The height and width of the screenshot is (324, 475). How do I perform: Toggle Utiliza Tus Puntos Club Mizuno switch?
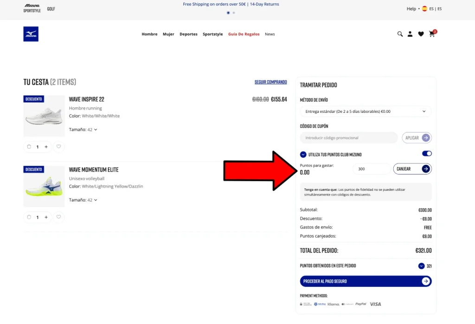coord(427,153)
